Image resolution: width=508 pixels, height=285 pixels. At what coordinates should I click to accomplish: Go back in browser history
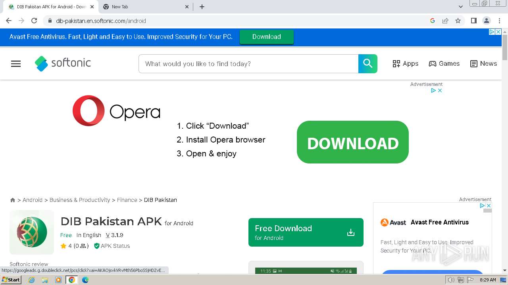coord(9,21)
